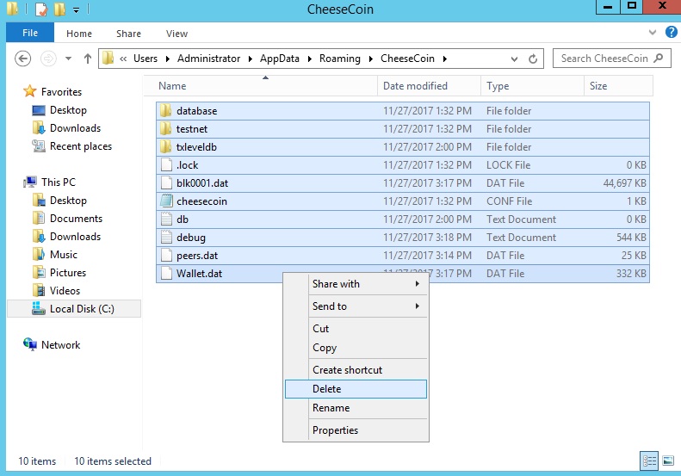Open Documents under This PC
The height and width of the screenshot is (476, 681).
76,219
